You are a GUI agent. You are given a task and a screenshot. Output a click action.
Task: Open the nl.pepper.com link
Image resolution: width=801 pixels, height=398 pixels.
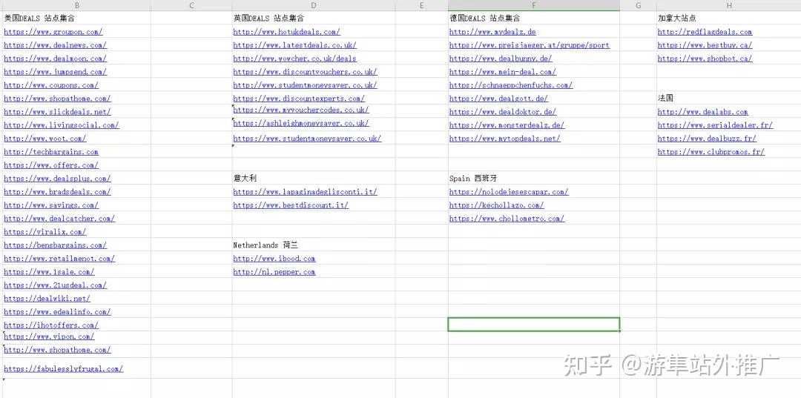click(x=274, y=272)
